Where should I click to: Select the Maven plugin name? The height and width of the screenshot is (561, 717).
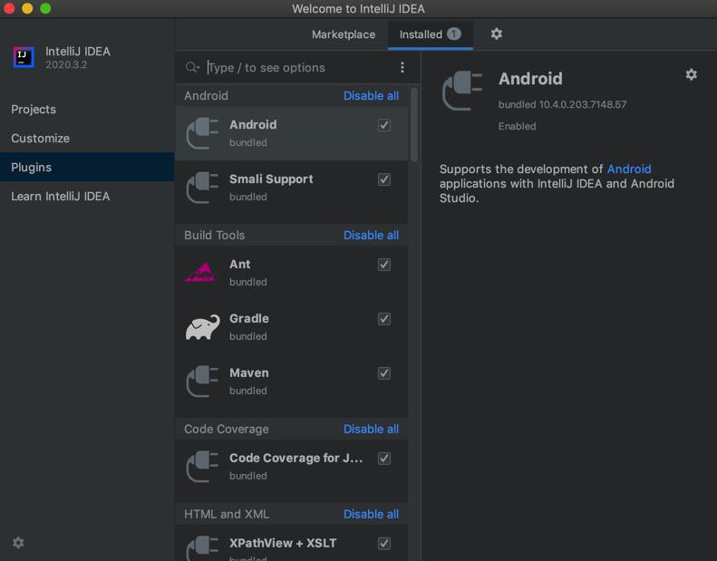tap(249, 372)
